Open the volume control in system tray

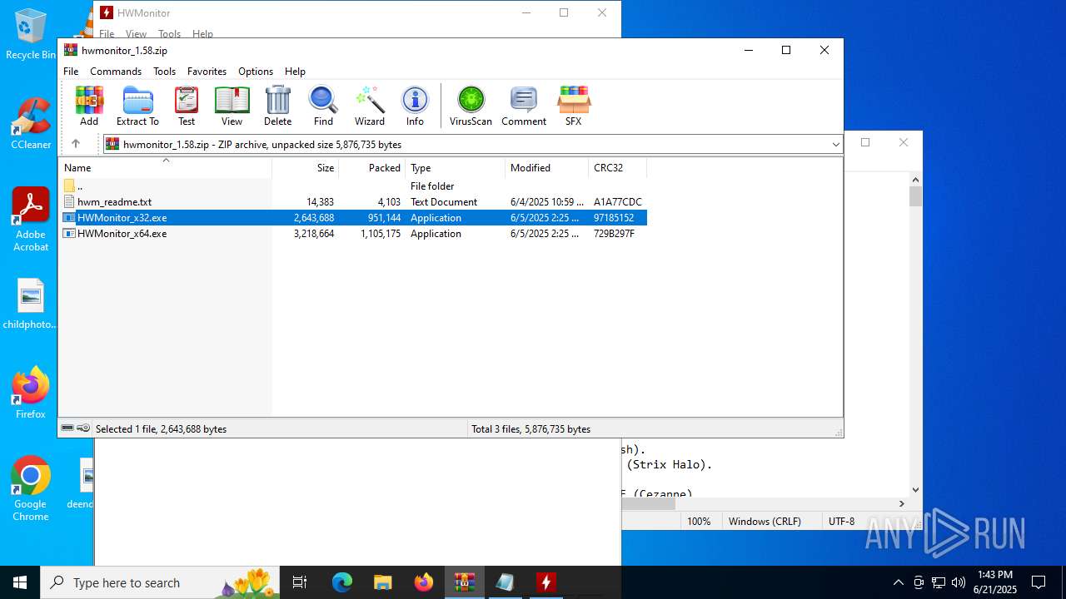click(959, 582)
